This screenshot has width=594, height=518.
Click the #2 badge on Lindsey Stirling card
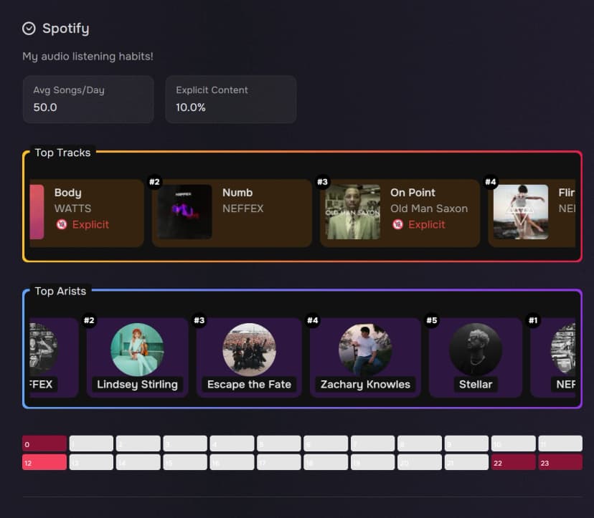click(89, 320)
